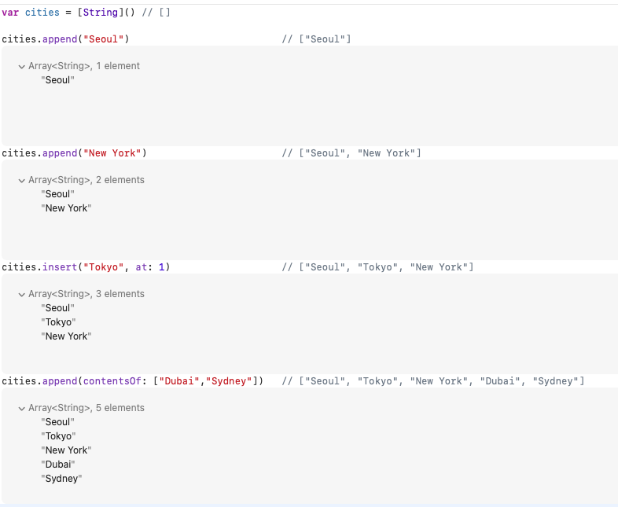Select "Sydney" row in 5 elements array
The image size is (618, 507).
pyautogui.click(x=61, y=479)
